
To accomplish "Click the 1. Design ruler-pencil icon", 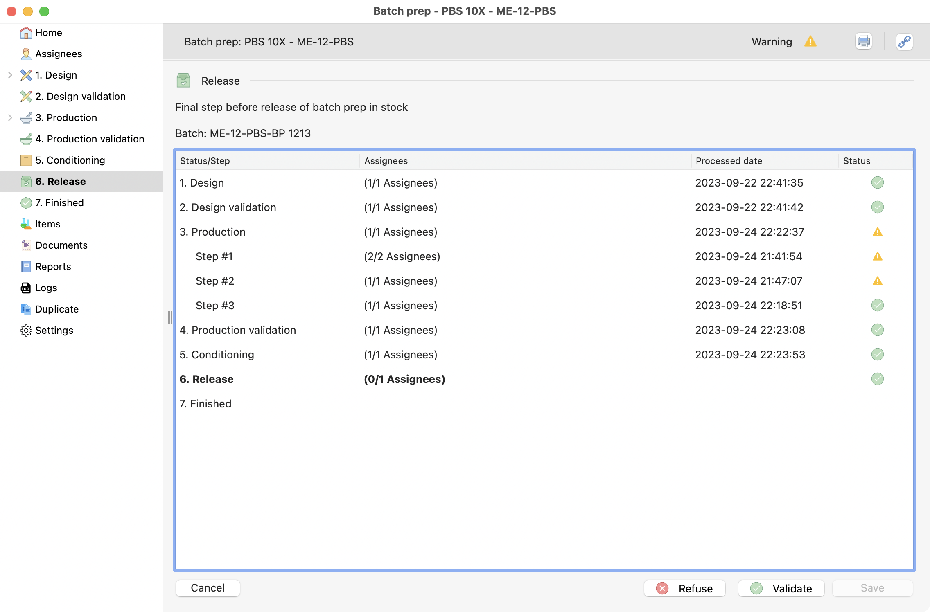I will point(26,75).
